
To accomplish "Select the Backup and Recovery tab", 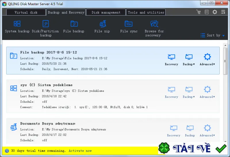I will (66, 12).
